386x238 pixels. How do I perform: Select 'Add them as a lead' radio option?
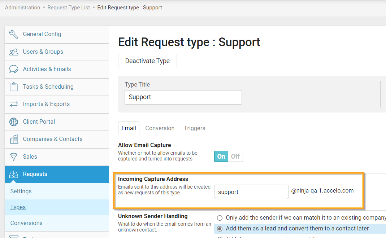pos(220,229)
